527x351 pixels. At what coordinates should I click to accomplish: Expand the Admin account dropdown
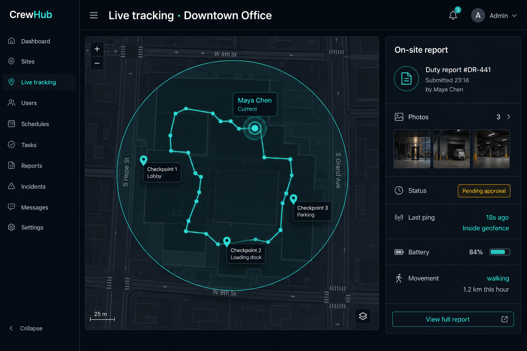click(x=514, y=16)
